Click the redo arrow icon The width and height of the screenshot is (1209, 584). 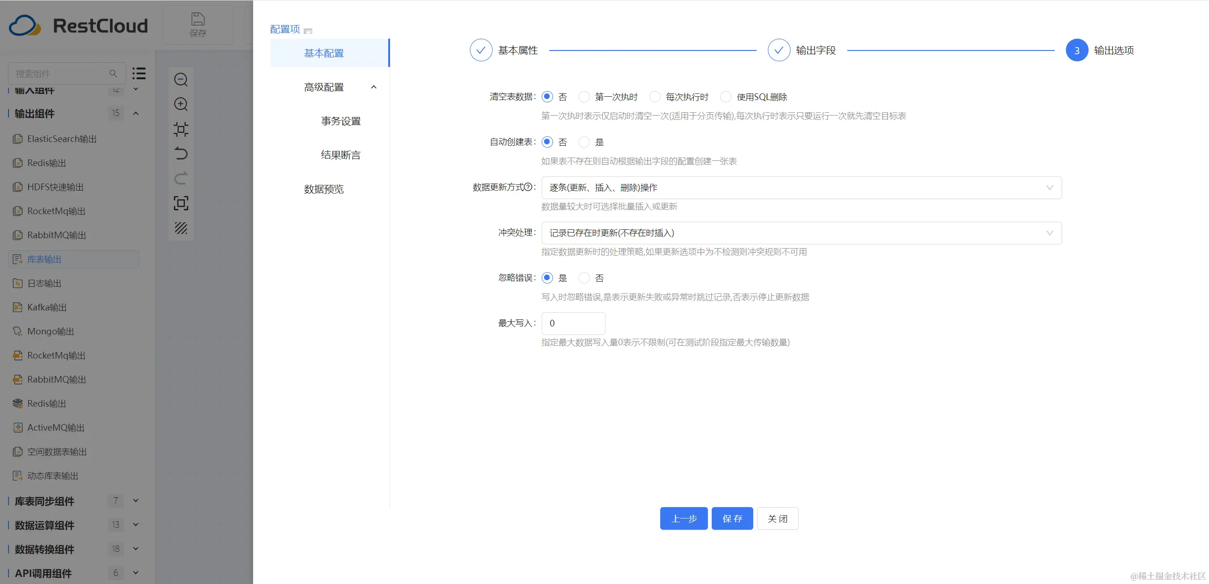click(181, 178)
